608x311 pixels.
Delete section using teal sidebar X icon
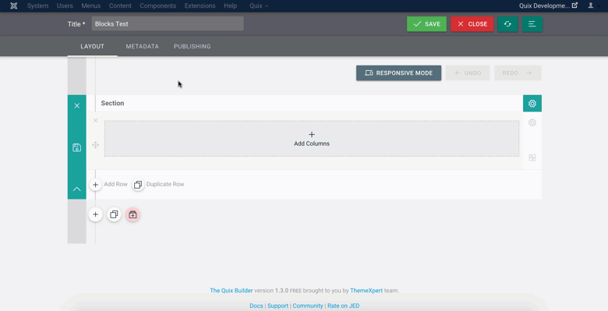tap(76, 105)
